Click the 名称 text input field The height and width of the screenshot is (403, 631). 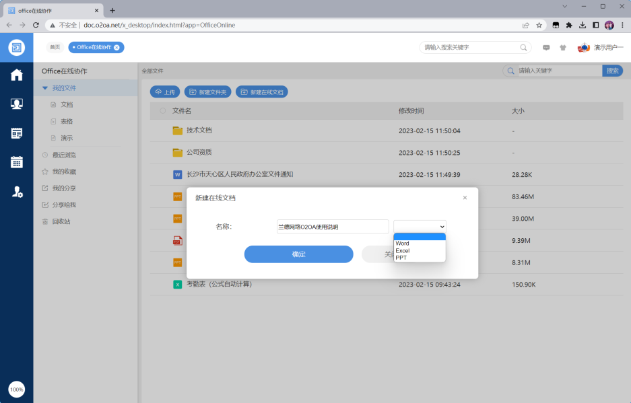pyautogui.click(x=333, y=227)
